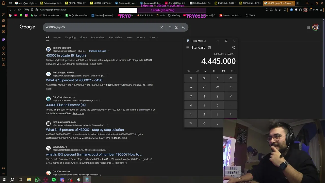The image size is (325, 183).
Task: Click the calculator C clear key
Action: tap(217, 78)
